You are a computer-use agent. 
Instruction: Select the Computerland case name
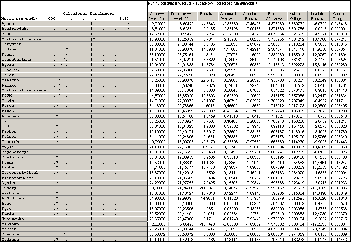click(x=16, y=60)
